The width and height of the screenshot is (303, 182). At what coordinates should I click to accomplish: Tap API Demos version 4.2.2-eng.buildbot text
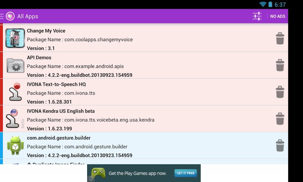click(x=80, y=75)
